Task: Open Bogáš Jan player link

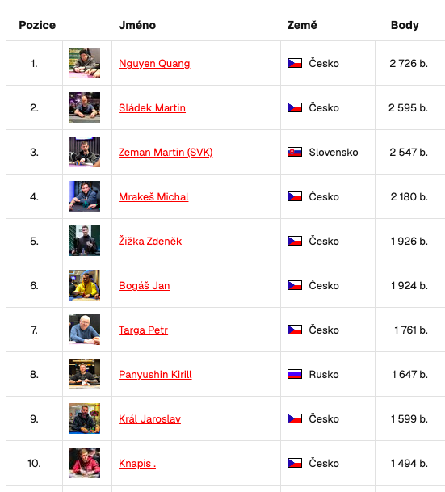Action: tap(145, 285)
